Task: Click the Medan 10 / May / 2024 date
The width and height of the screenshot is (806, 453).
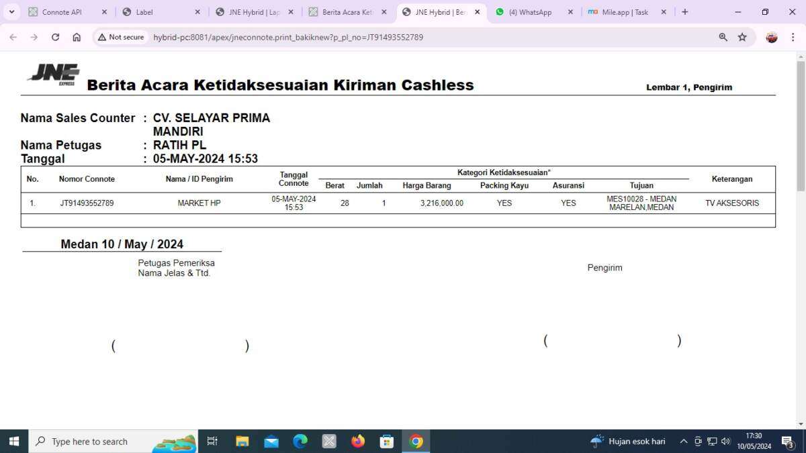Action: pyautogui.click(x=122, y=244)
